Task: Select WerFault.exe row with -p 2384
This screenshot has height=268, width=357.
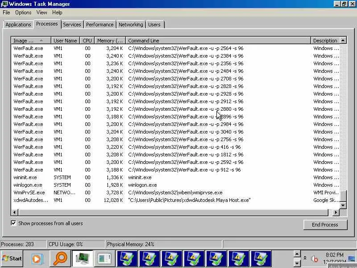Action: click(175, 56)
